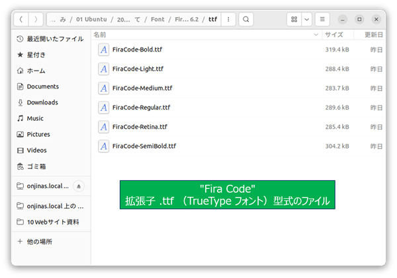Sort by the サイズ column header
This screenshot has height=278, width=397.
337,35
